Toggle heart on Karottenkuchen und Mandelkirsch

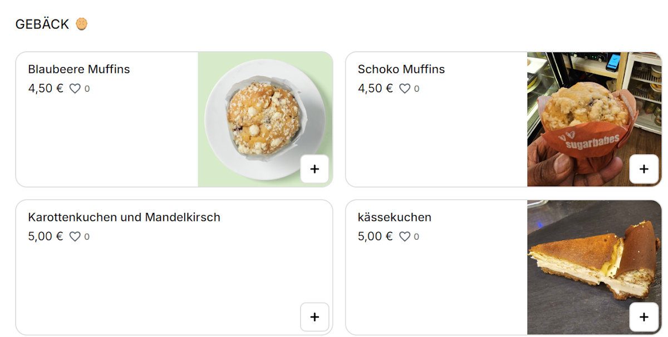75,236
